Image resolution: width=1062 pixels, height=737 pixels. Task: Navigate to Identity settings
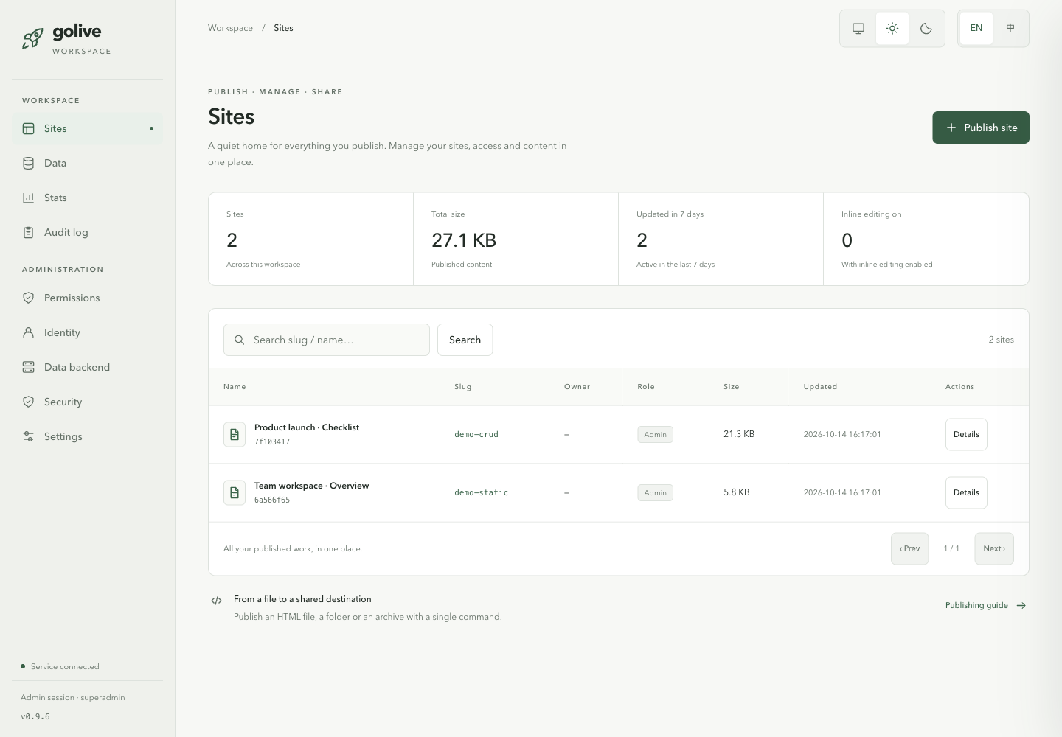tap(87, 332)
